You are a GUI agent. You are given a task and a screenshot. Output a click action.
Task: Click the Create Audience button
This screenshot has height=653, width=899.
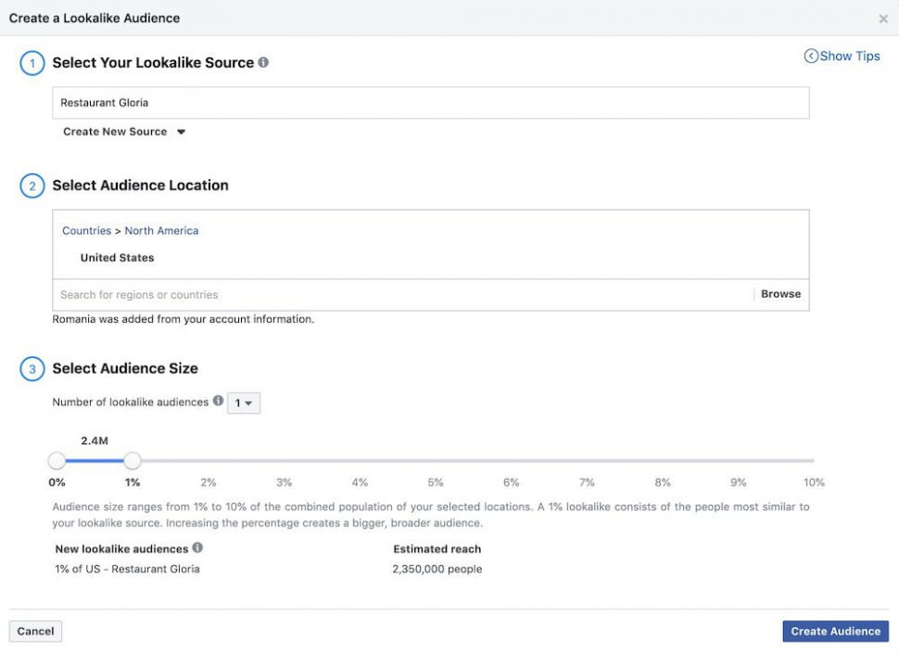[x=834, y=631]
